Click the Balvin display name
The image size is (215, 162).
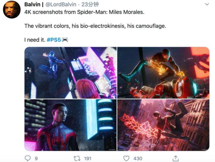[x=33, y=4]
